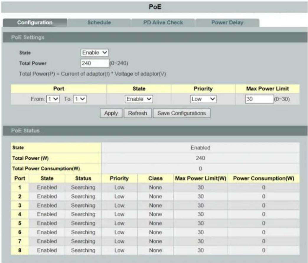The image size is (308, 263).
Task: Click the Max Power Limit input field
Action: pos(260,99)
